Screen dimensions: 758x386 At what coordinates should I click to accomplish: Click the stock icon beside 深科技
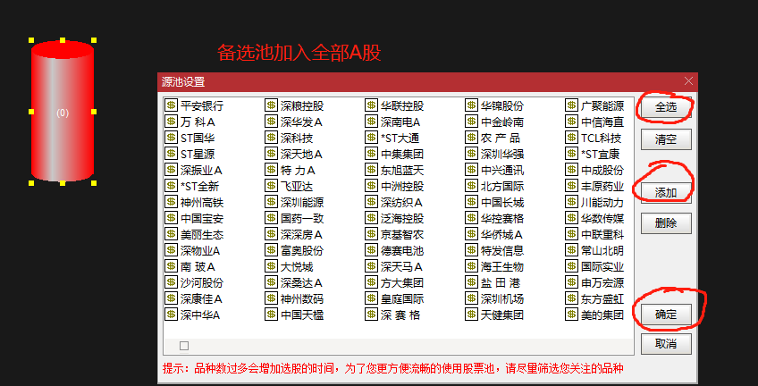pyautogui.click(x=271, y=138)
